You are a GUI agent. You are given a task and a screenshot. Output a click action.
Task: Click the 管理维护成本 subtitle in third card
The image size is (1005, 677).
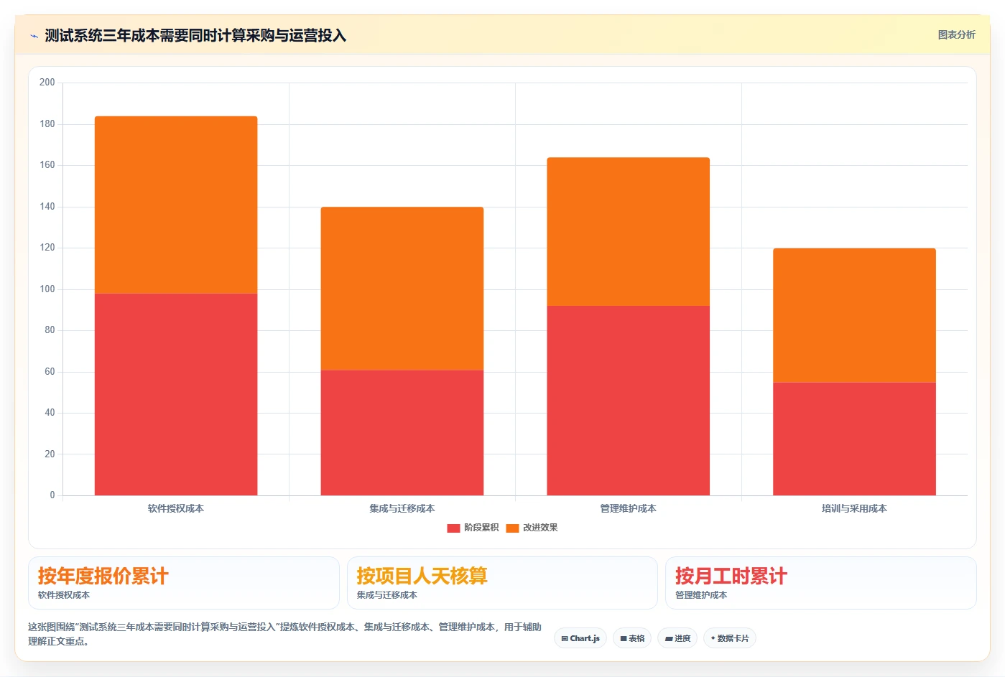[x=701, y=595]
